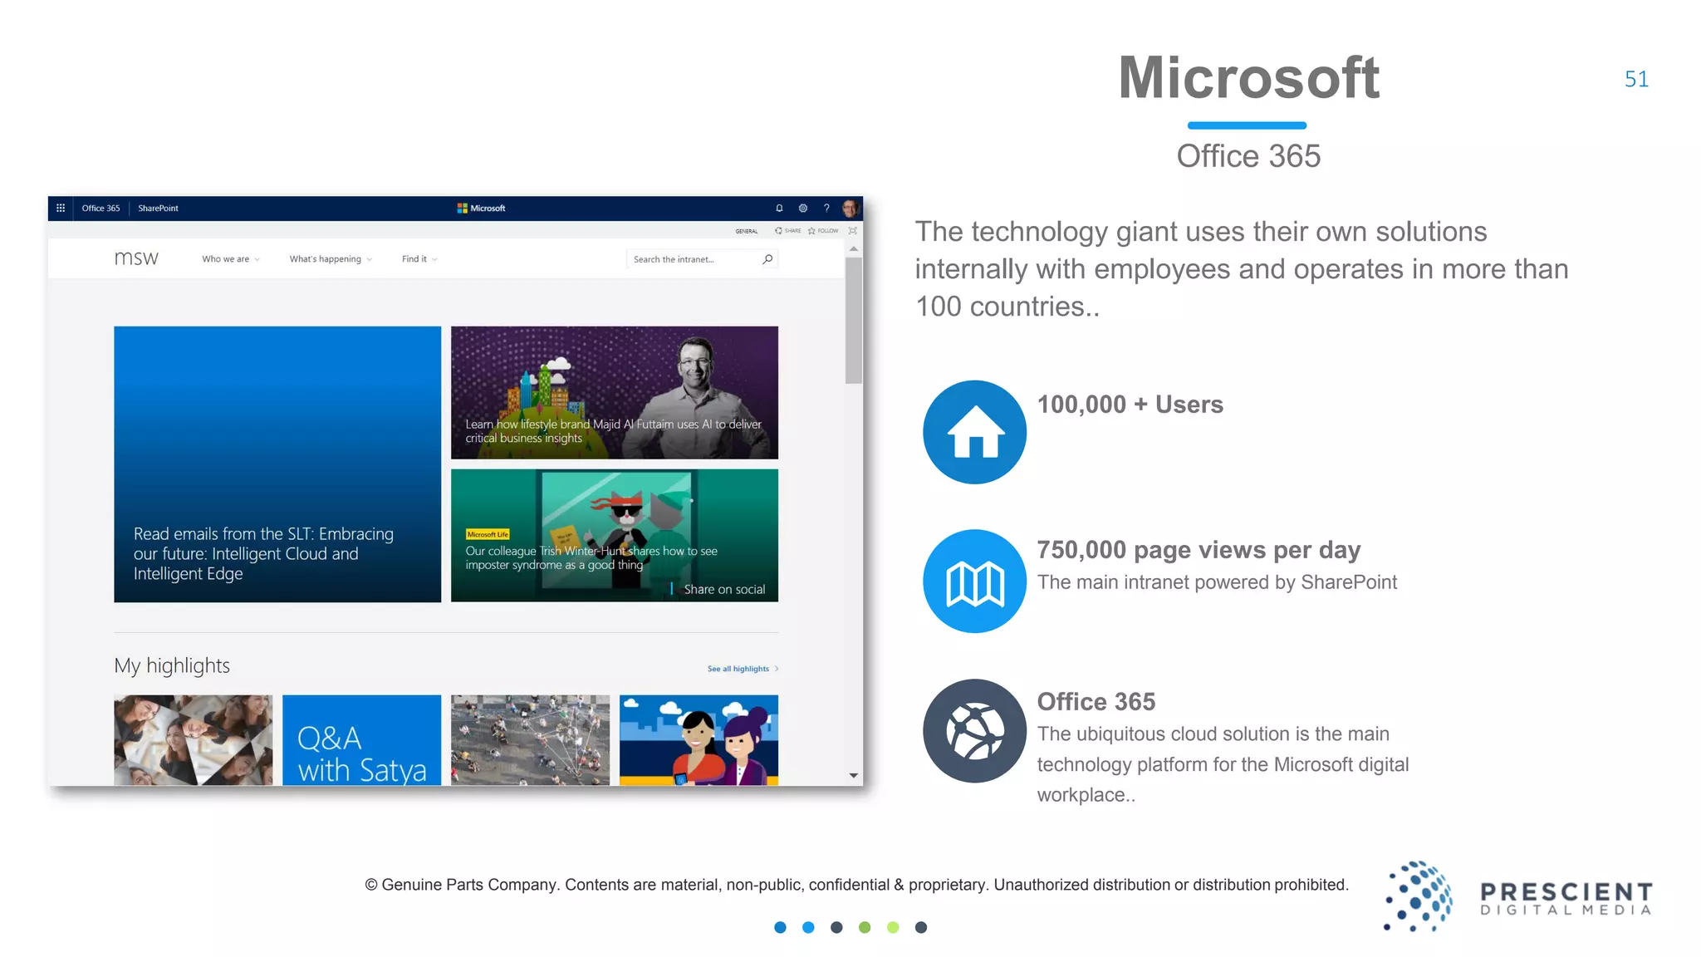
Task: Open SharePoint link in the suite bar
Action: (x=158, y=209)
